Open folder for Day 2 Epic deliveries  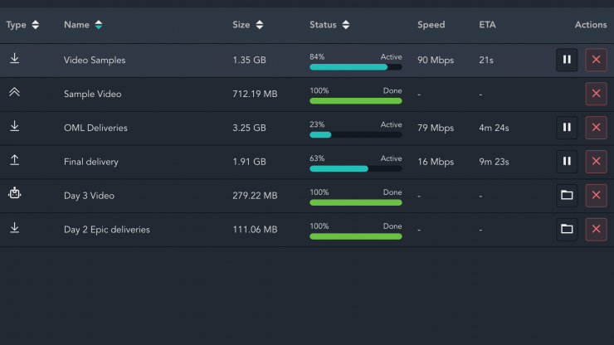point(567,229)
